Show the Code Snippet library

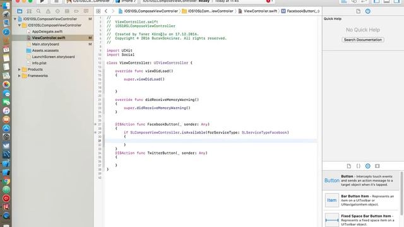359,166
